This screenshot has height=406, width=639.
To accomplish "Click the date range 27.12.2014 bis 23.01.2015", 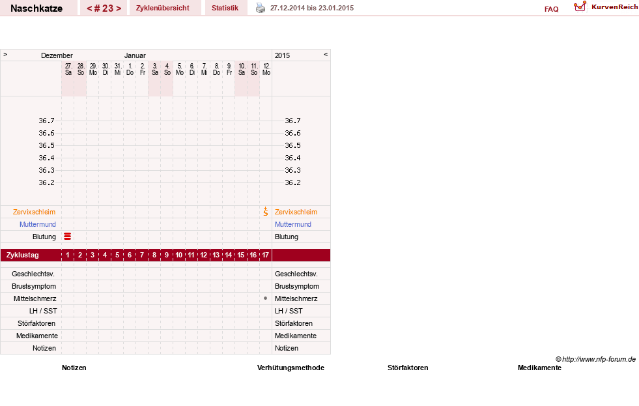I will coord(312,8).
